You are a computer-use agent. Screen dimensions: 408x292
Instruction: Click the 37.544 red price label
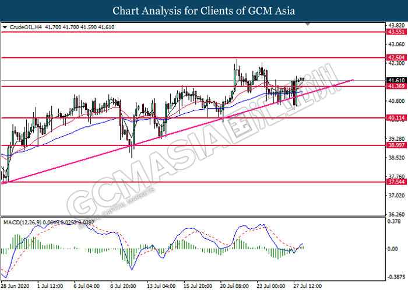point(396,182)
